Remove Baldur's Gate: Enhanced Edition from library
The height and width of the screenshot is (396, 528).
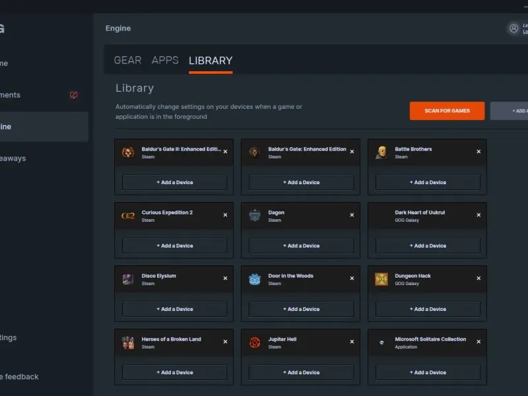click(x=352, y=152)
